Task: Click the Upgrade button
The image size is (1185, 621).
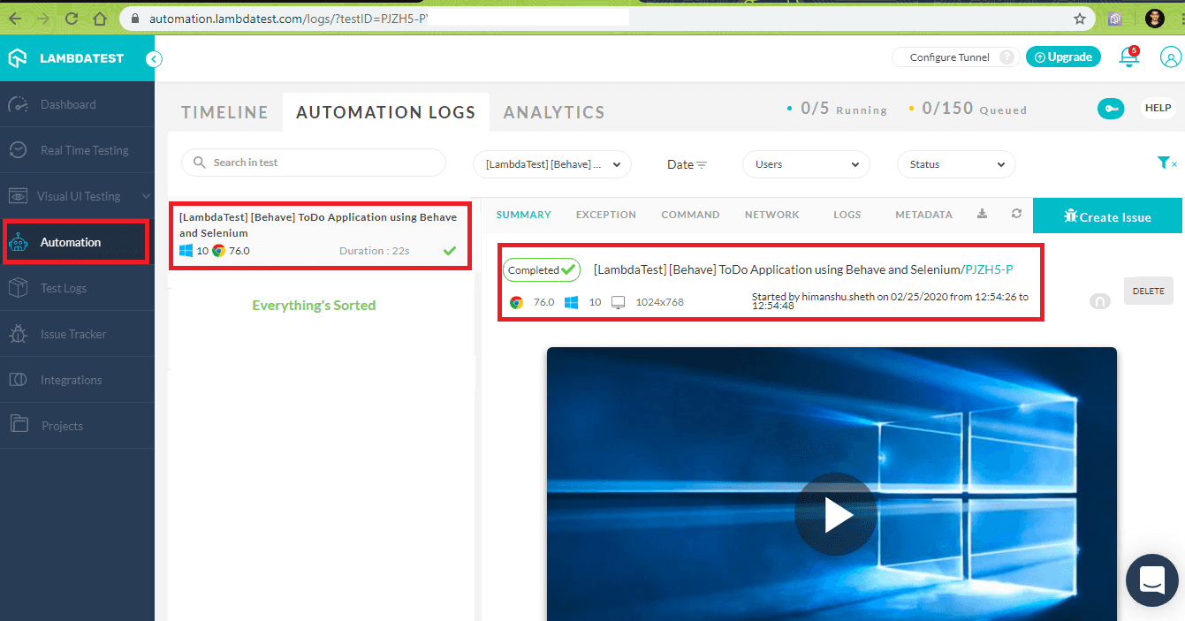Action: pyautogui.click(x=1063, y=57)
